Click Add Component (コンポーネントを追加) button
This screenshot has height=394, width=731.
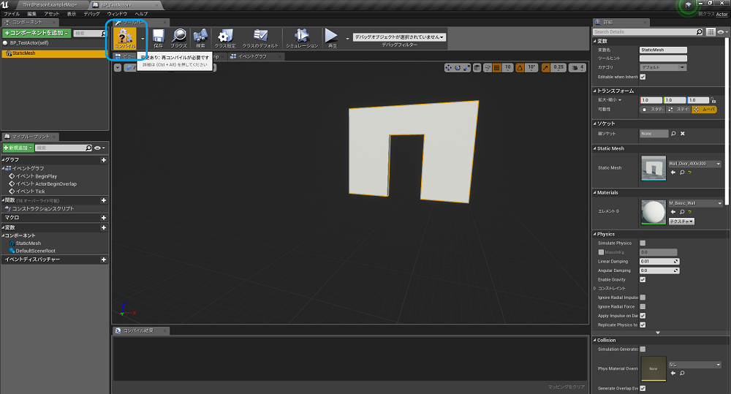point(37,33)
